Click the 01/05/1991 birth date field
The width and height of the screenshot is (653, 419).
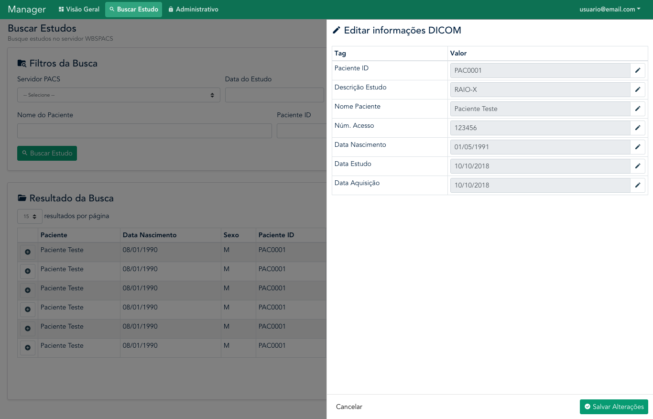(540, 147)
